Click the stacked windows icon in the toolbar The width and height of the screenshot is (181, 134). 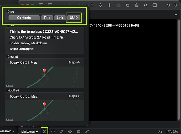click(x=175, y=5)
